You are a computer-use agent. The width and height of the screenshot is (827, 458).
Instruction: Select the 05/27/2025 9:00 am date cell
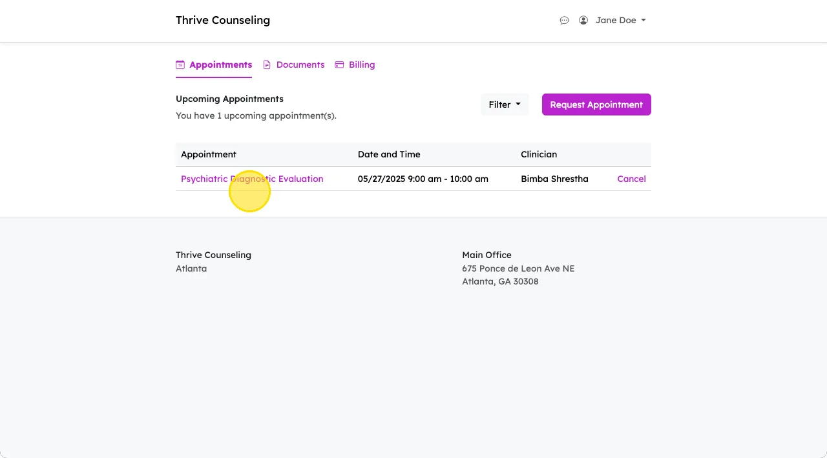(x=423, y=179)
